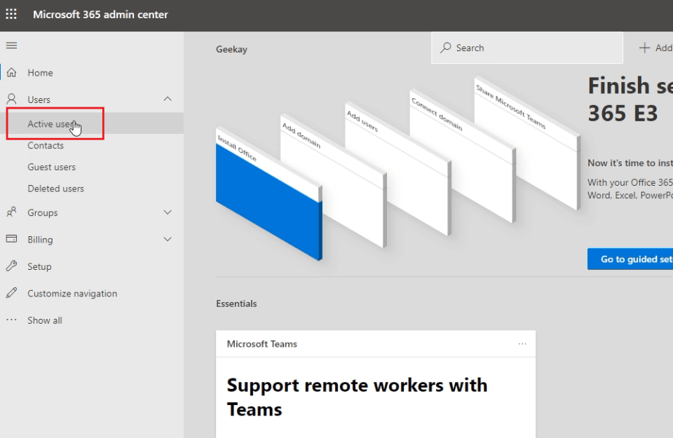Open the app launcher waffle icon
Image resolution: width=673 pixels, height=438 pixels.
[11, 14]
